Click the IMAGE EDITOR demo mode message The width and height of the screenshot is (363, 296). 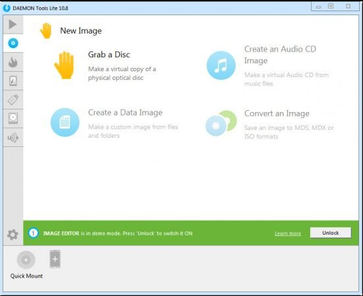[118, 233]
